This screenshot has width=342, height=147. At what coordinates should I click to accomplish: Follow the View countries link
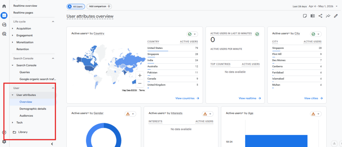[x=187, y=98]
